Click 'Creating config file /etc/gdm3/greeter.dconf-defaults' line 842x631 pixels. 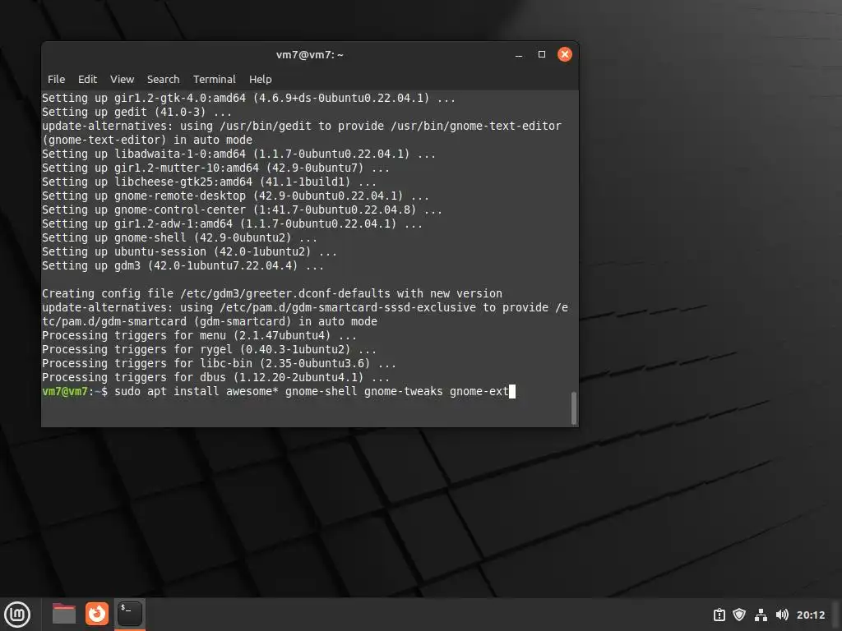(x=272, y=293)
